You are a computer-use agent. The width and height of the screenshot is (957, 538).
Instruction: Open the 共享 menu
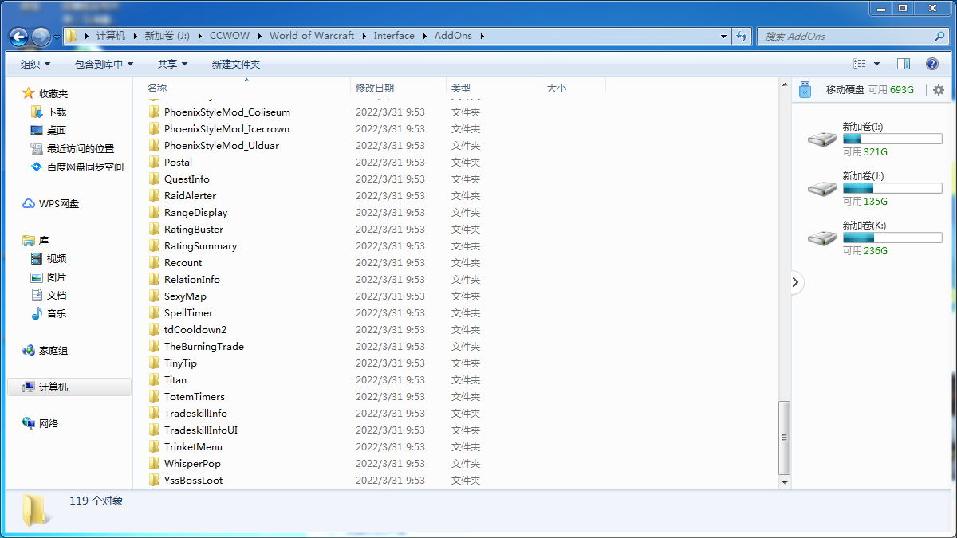click(x=172, y=64)
